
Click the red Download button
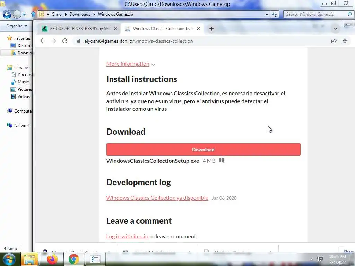(x=203, y=150)
